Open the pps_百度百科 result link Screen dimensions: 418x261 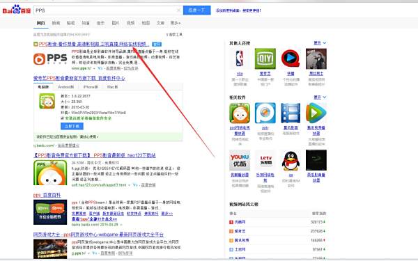click(47, 195)
